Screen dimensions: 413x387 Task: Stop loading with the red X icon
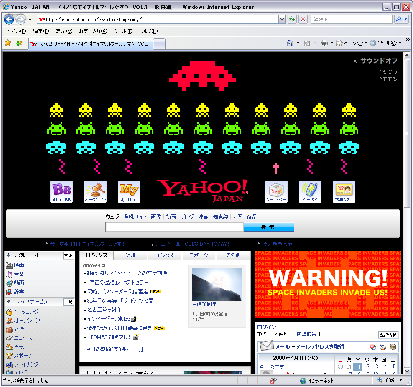click(303, 19)
